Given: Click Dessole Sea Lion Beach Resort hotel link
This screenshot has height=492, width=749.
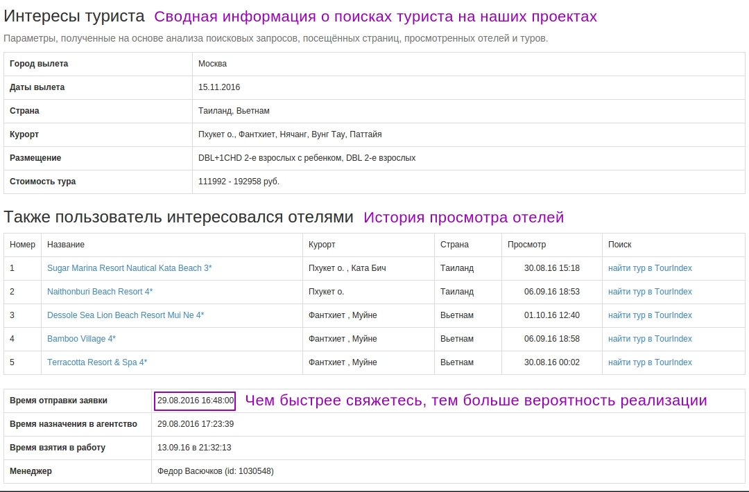Looking at the screenshot, I should 126,315.
